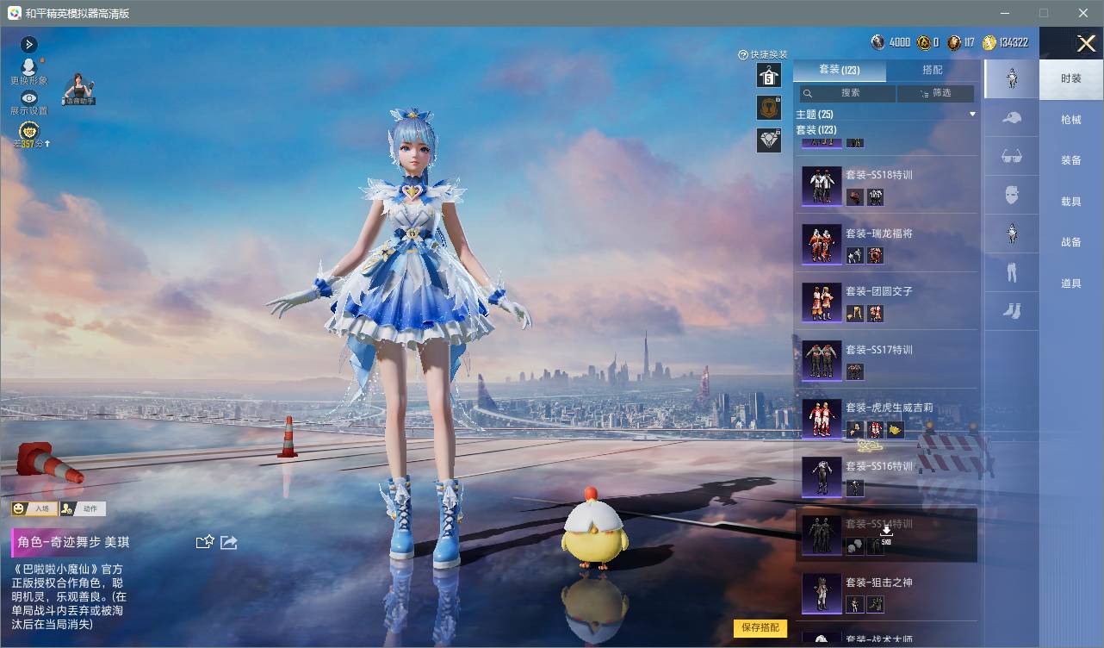Click the locked diamond outfit slot
Viewport: 1104px width, 648px height.
(x=769, y=140)
